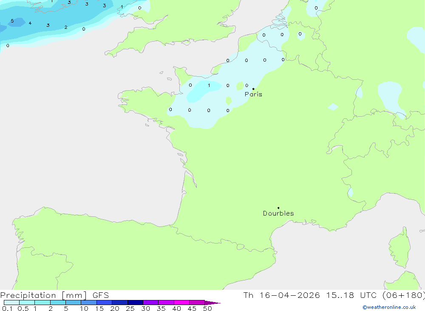Click the Paris location dot
Viewport: 425px width, 311px height.
(253, 89)
